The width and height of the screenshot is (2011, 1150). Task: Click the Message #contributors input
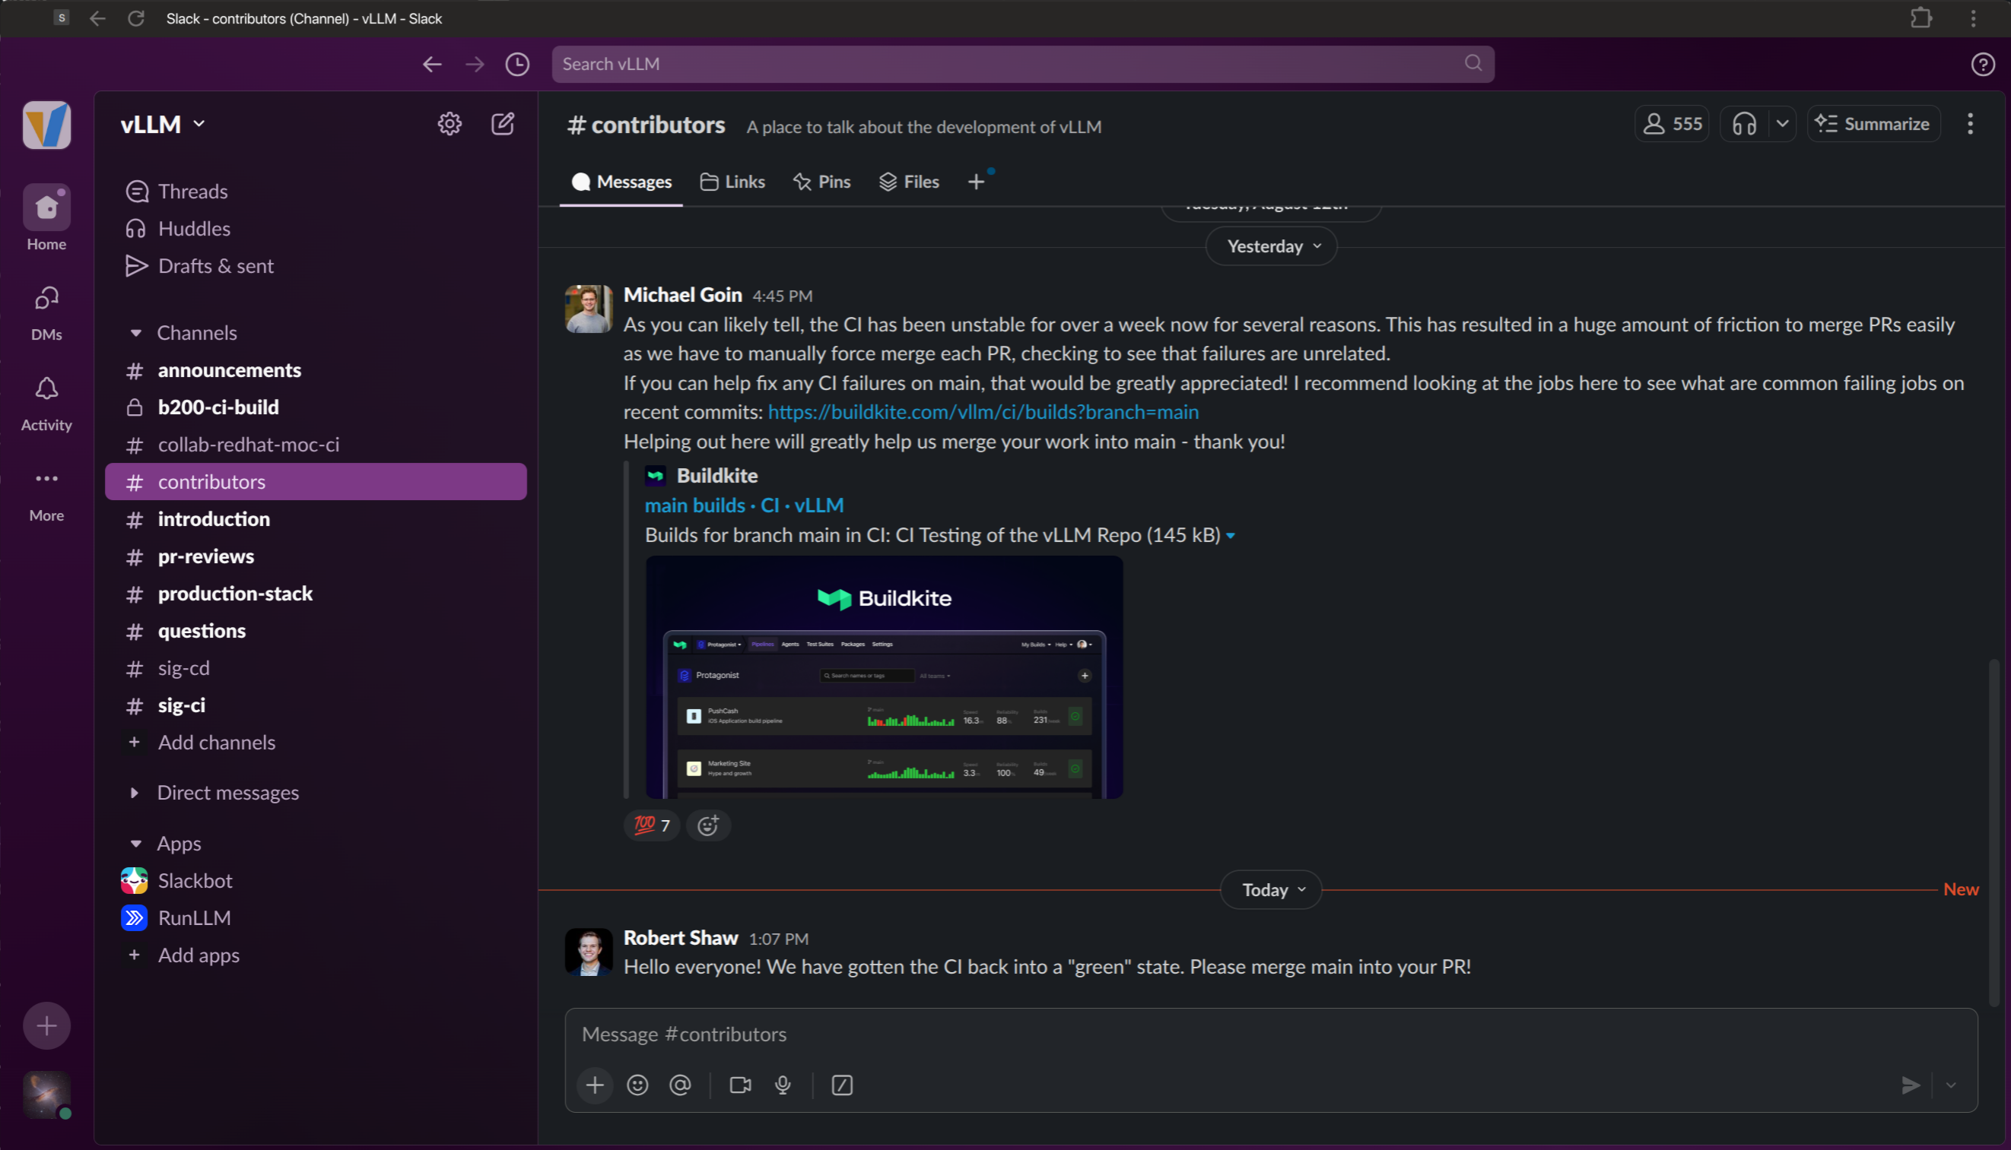tap(1271, 1034)
